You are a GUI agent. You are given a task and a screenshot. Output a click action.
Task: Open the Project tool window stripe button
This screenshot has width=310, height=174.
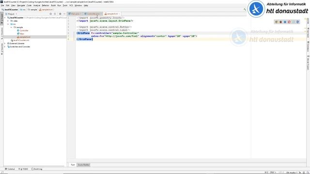point(2,18)
